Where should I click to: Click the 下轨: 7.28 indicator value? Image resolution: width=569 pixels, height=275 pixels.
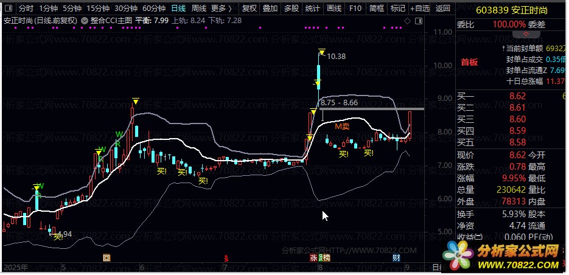(x=225, y=21)
